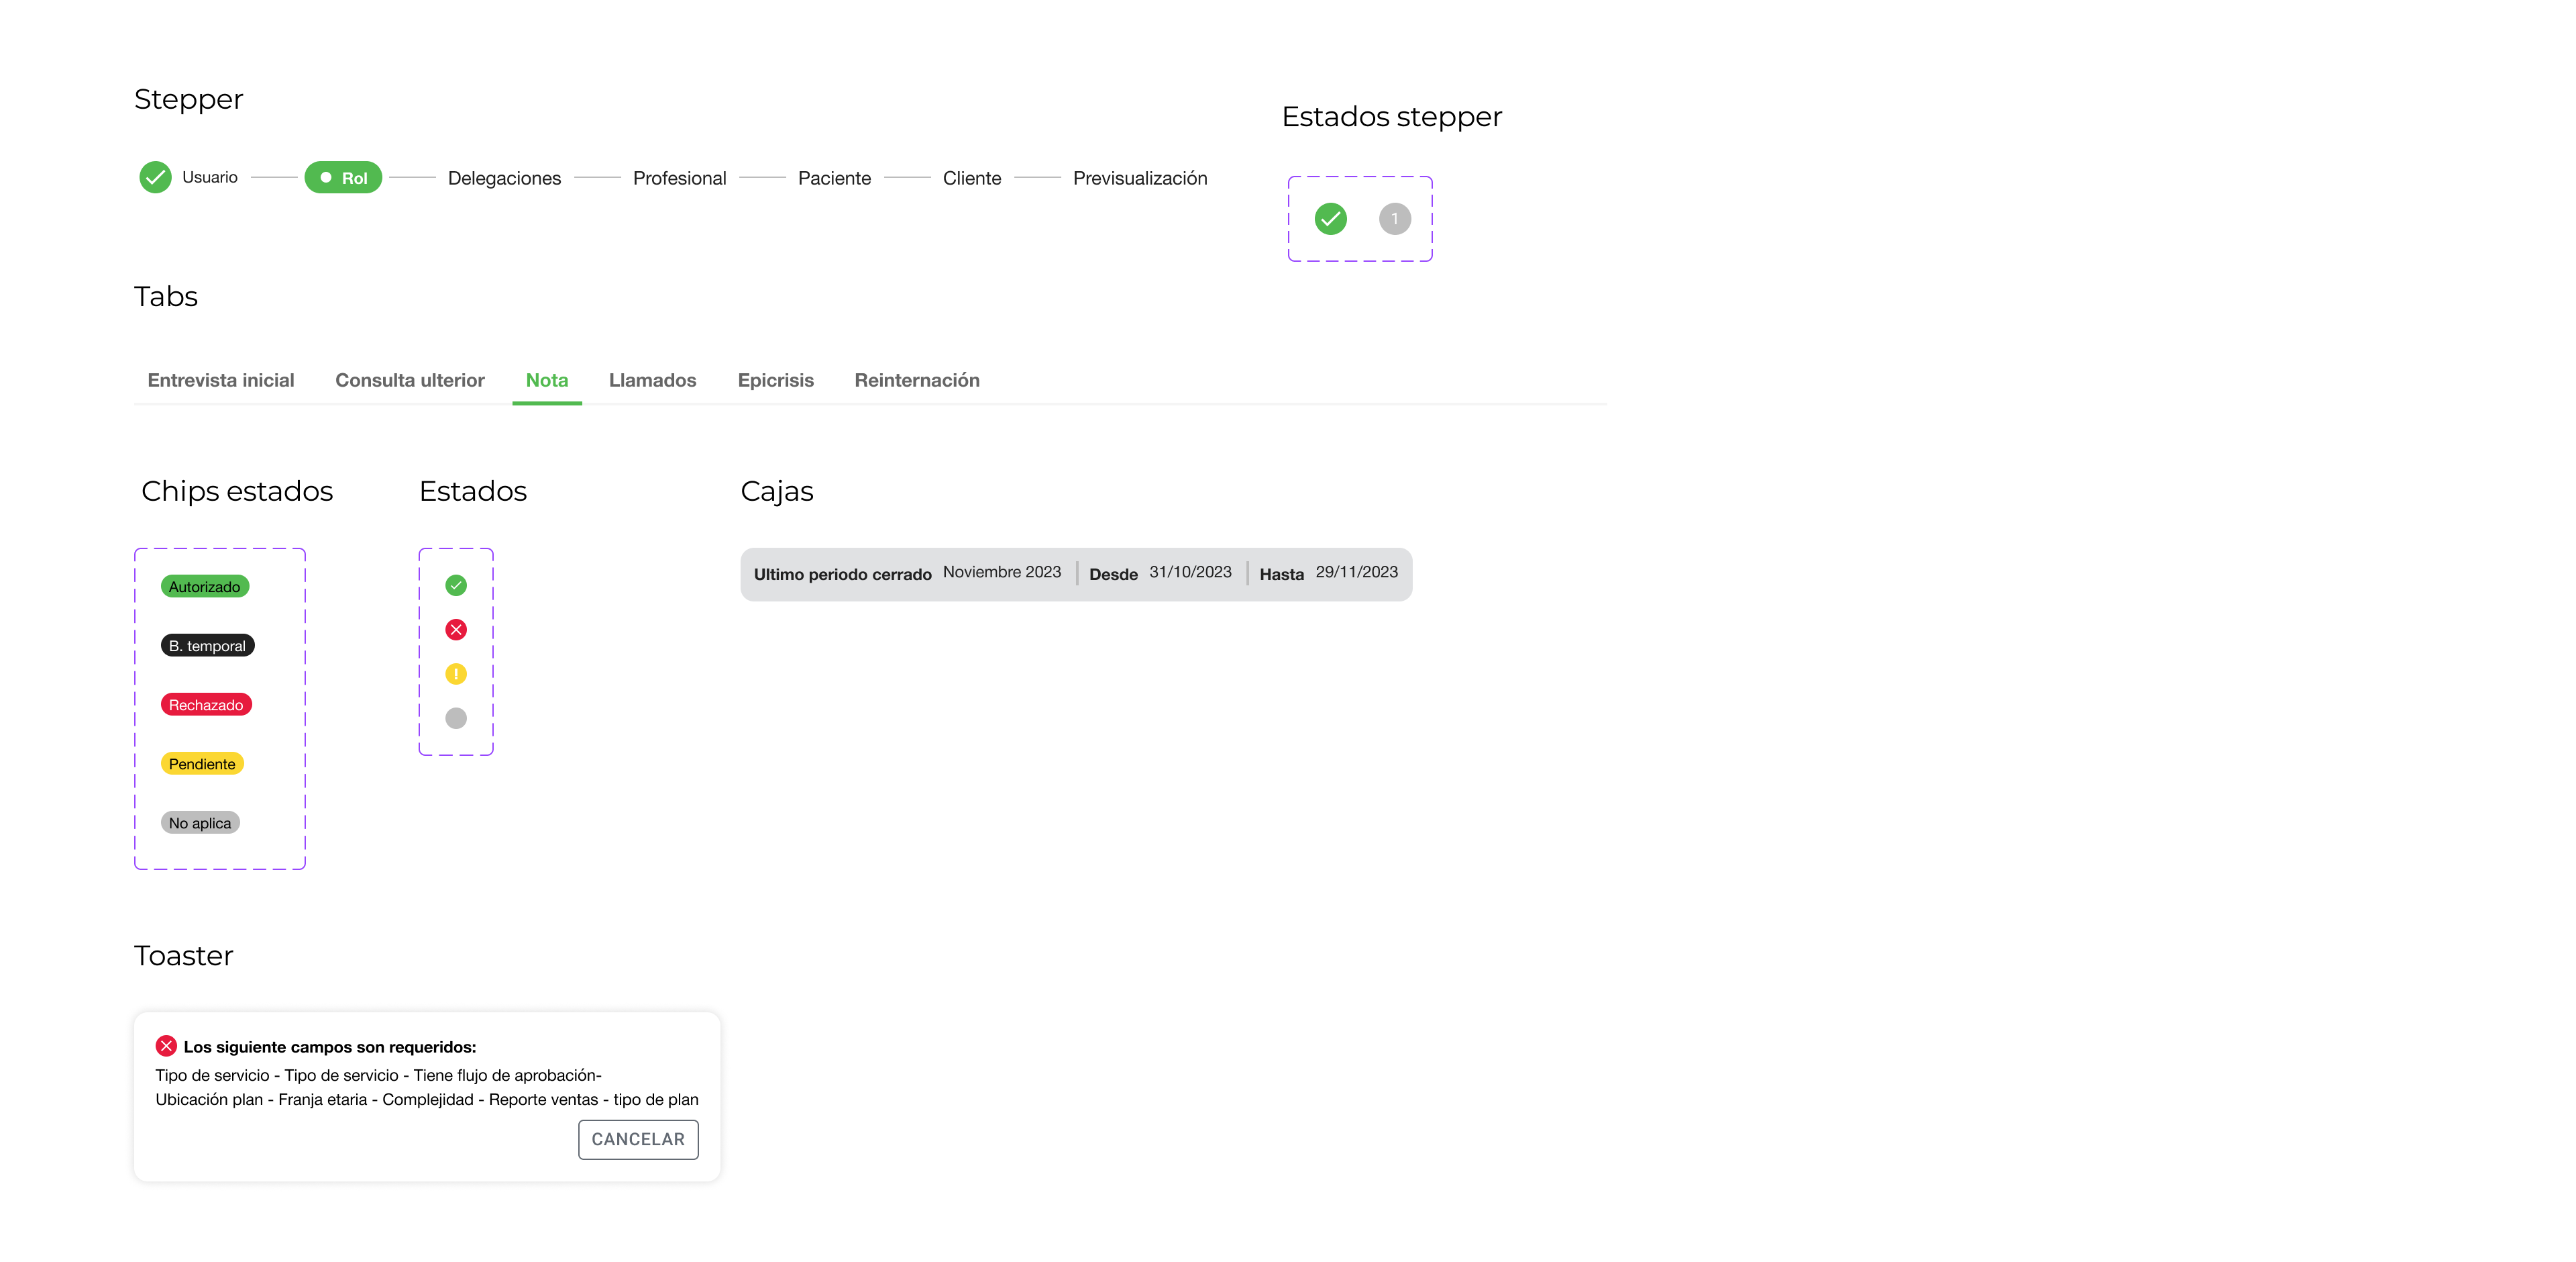The height and width of the screenshot is (1262, 2576).
Task: Click the green Autorizado chip
Action: [x=205, y=587]
